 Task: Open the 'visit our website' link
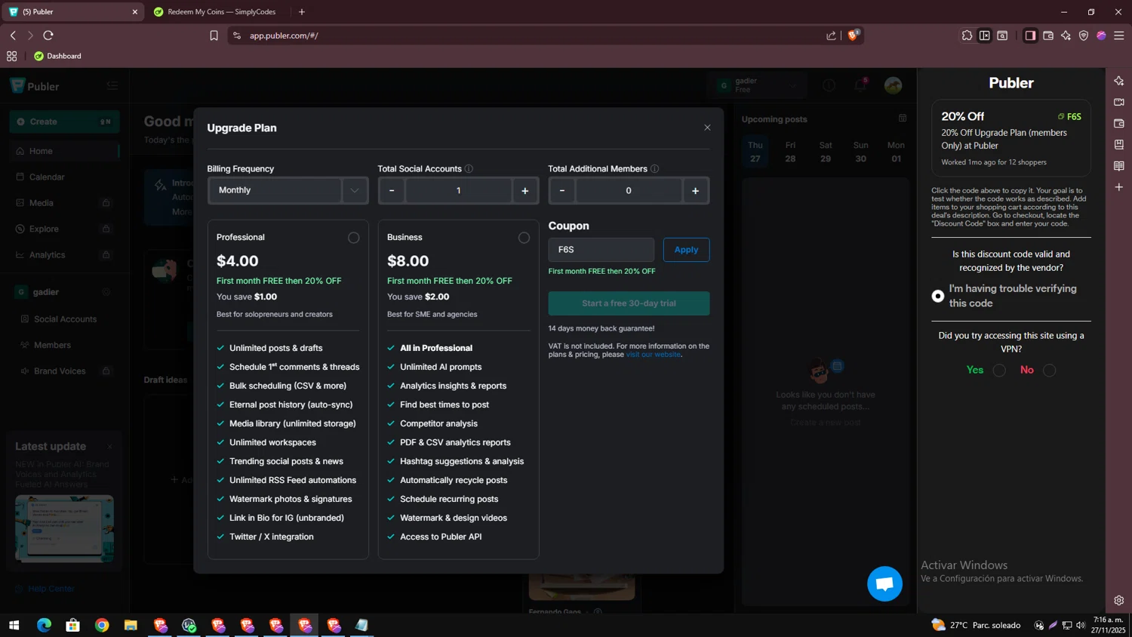click(654, 355)
